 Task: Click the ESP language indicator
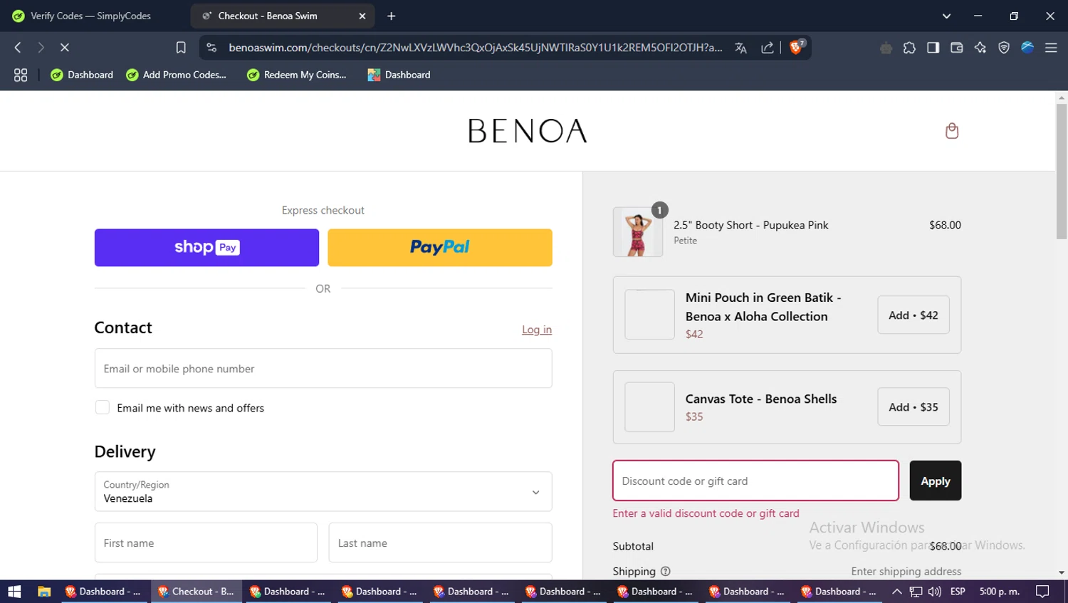coord(958,592)
